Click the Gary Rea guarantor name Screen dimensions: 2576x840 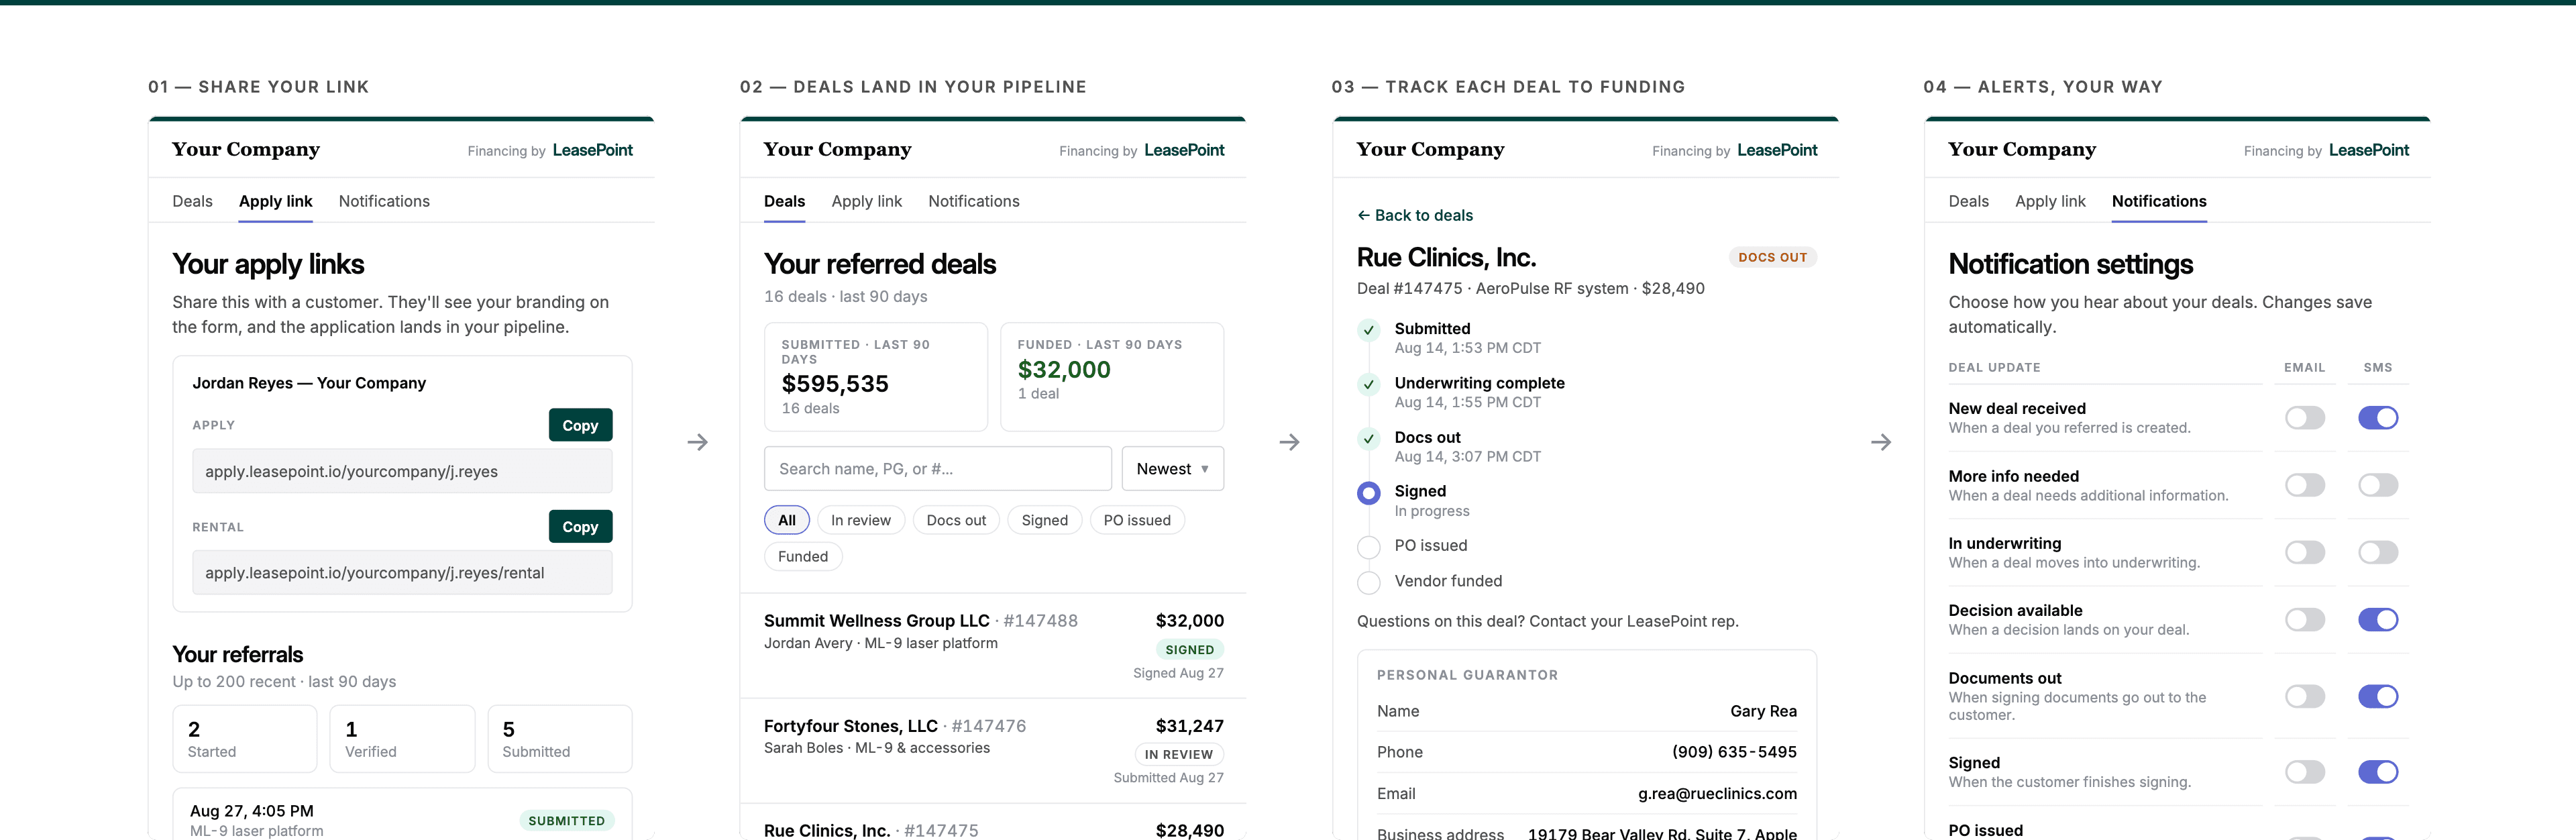click(x=1763, y=711)
